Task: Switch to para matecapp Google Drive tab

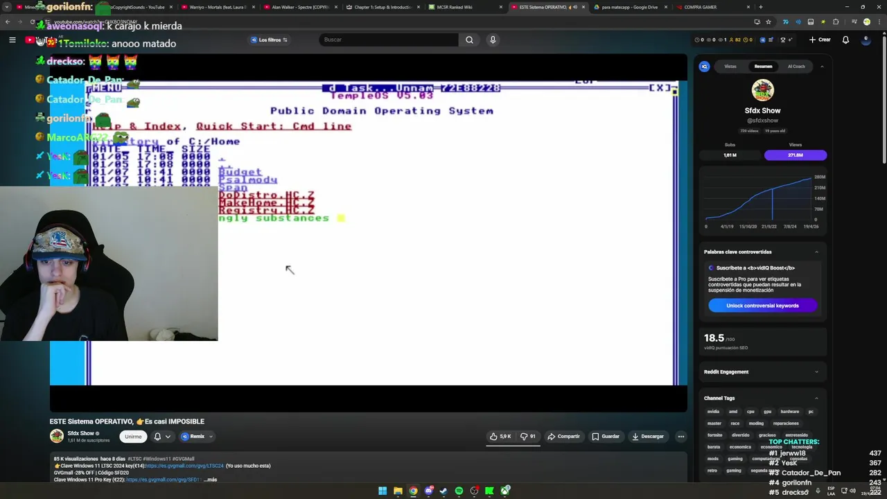Action: (630, 7)
